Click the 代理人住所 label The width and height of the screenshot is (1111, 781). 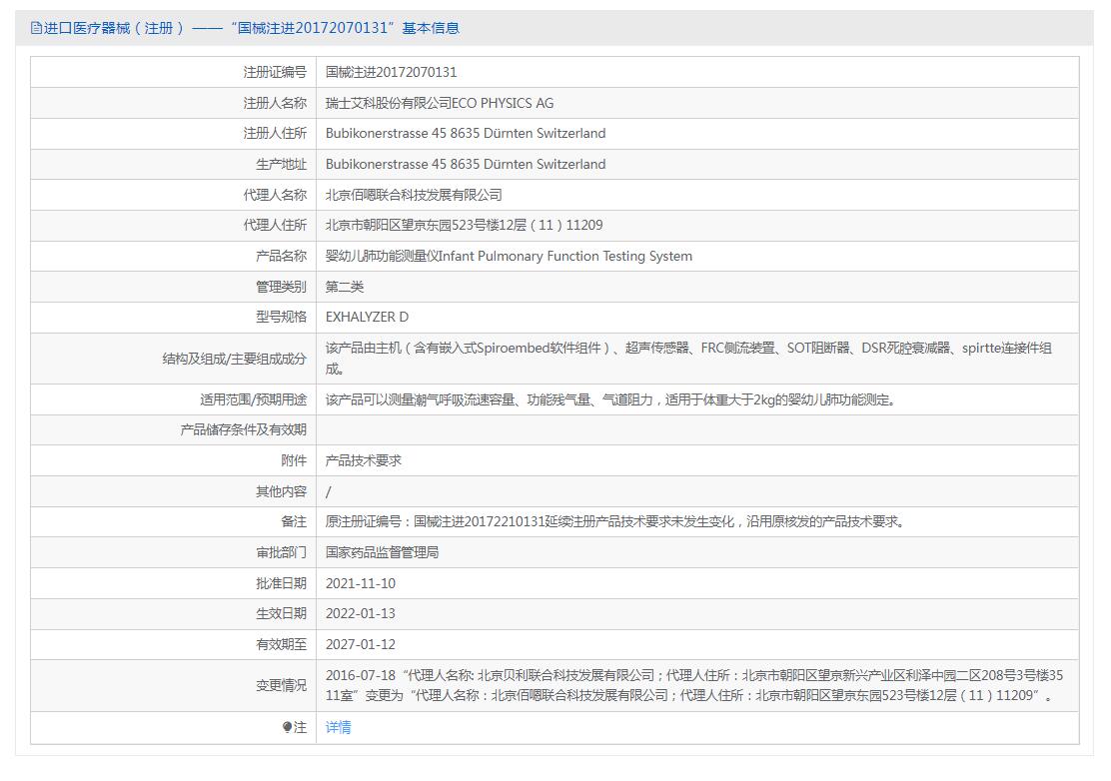coord(275,225)
